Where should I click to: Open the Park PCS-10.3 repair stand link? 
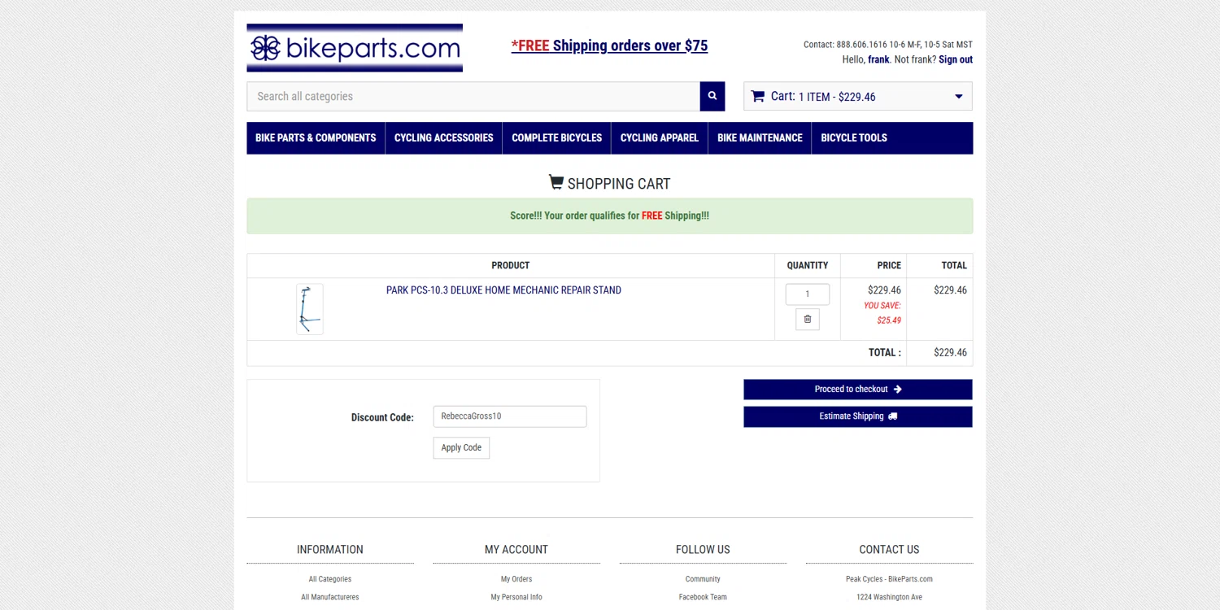[x=503, y=290]
